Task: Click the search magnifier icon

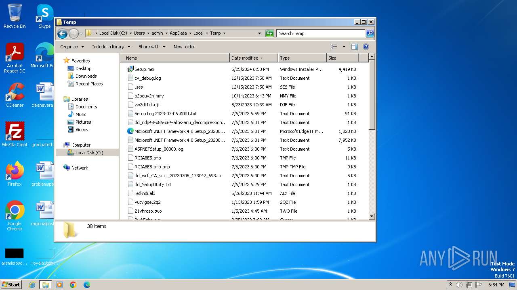Action: 370,33
